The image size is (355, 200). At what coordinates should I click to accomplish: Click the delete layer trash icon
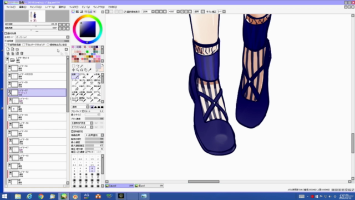(22, 53)
